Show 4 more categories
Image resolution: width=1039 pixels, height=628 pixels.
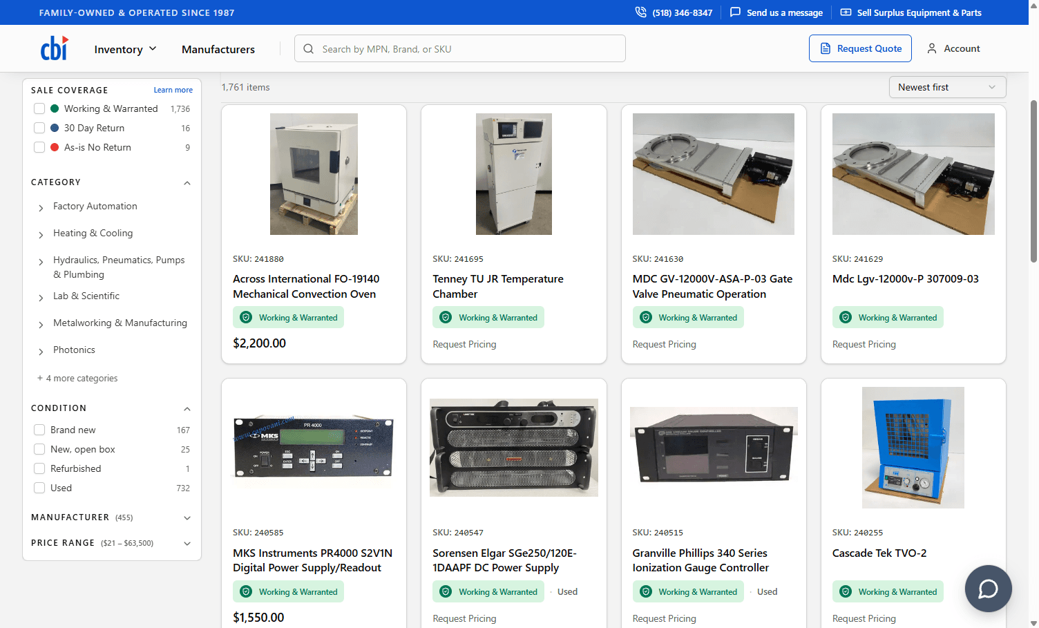(x=77, y=378)
